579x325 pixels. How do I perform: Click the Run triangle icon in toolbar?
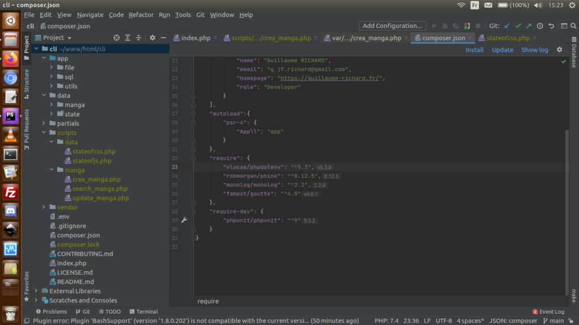click(434, 26)
